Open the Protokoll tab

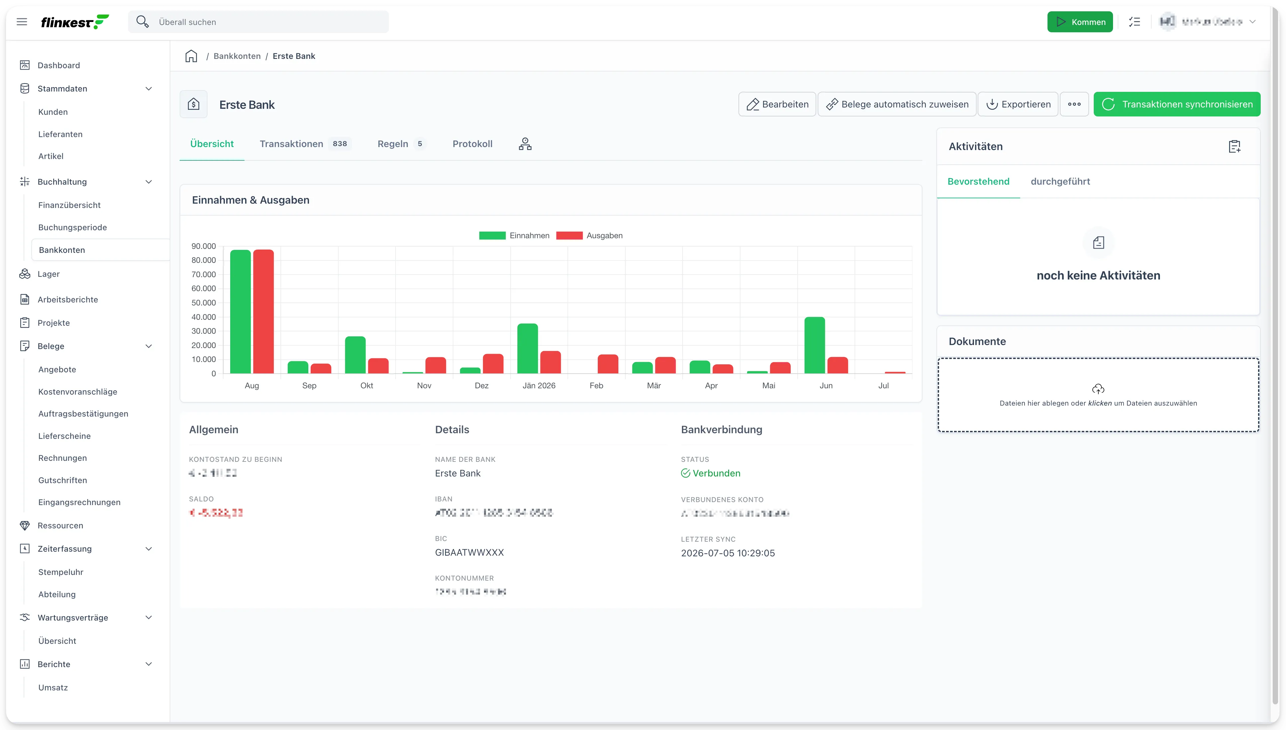coord(472,144)
